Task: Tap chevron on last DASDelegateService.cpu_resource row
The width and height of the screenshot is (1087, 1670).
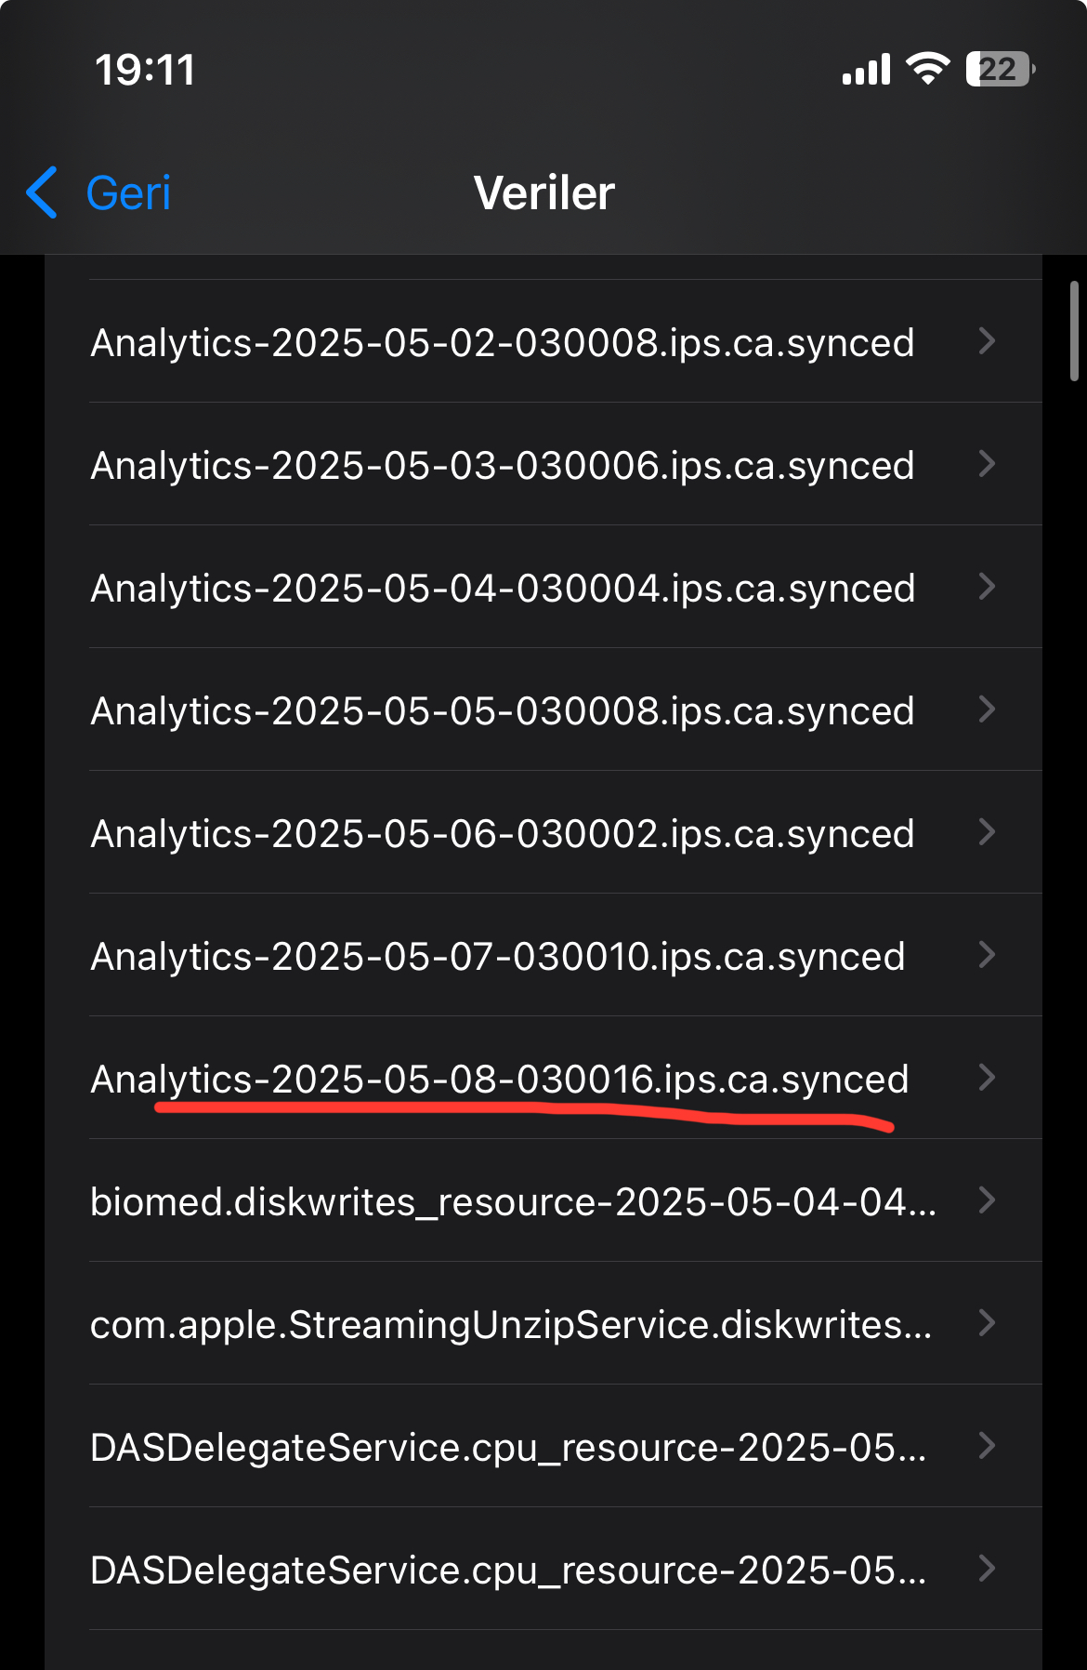Action: 987,1569
